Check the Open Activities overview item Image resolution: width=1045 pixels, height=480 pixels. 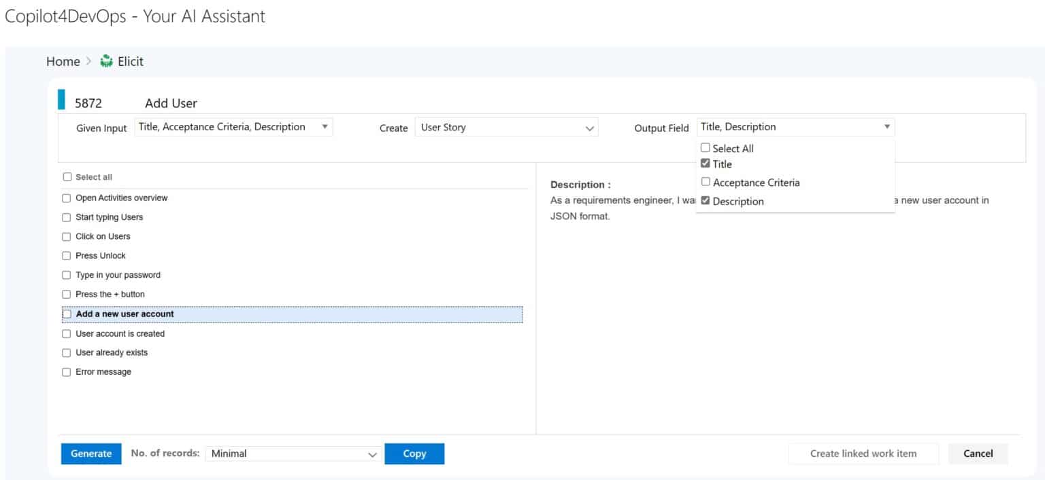coord(66,198)
